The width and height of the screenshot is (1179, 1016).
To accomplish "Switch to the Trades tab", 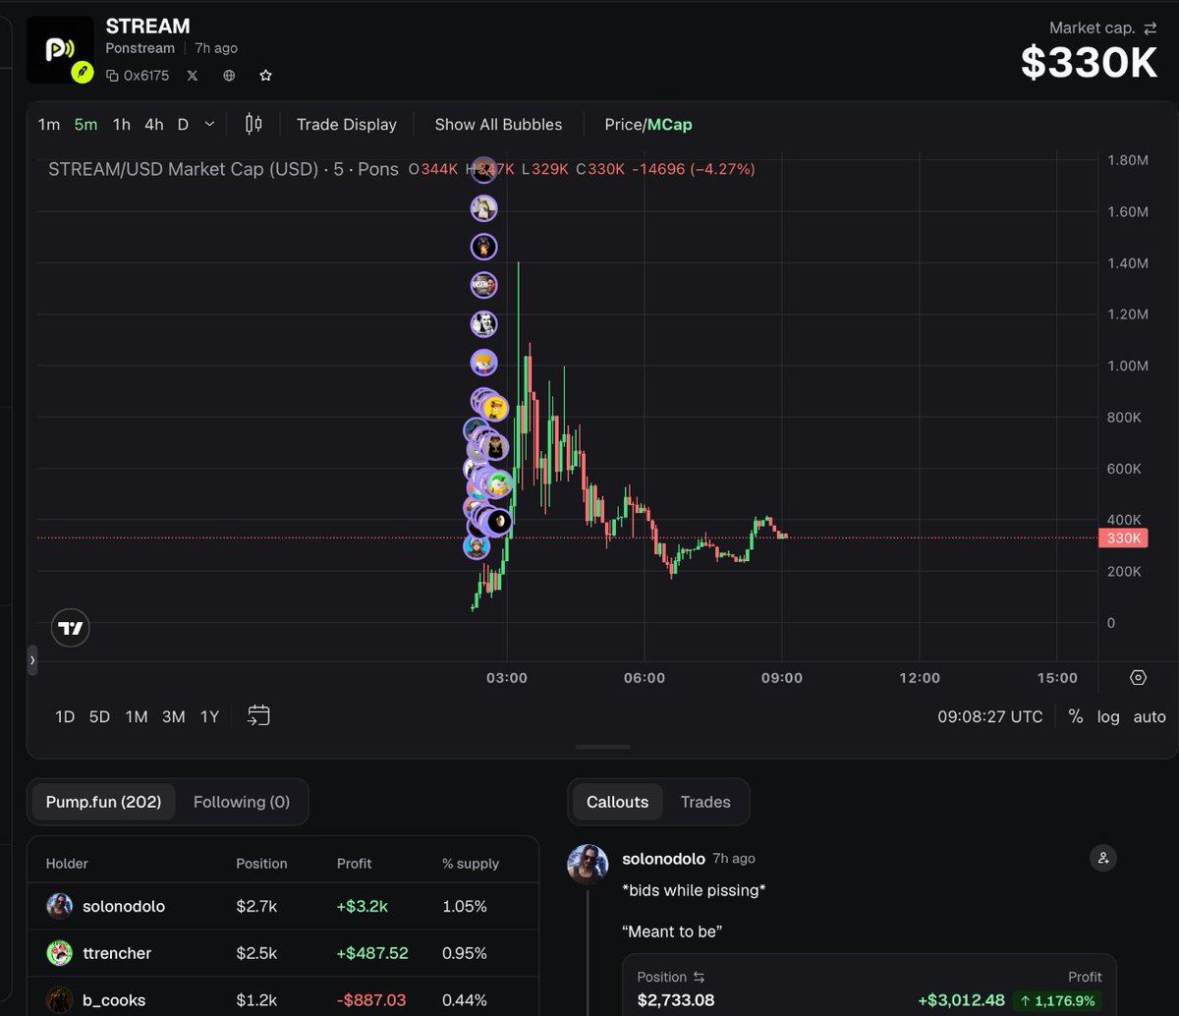I will pos(705,802).
